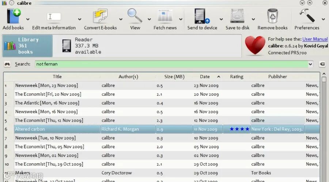
Task: Select row 'The Atlantic [Mon, 16 Nov 2009]'
Action: [162, 103]
